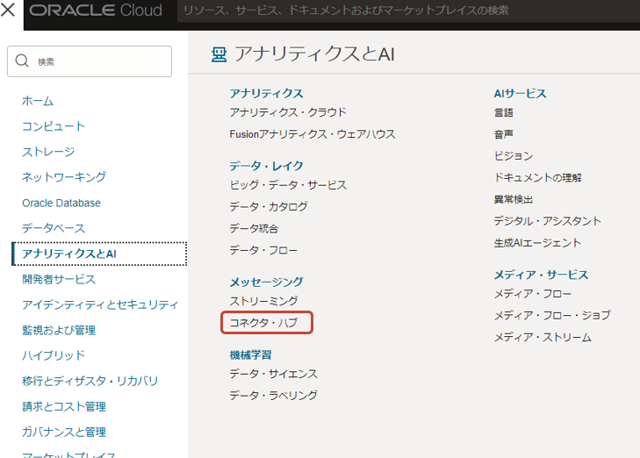Open the メディア・フロー link without ジョブ
This screenshot has width=640, height=458.
point(533,294)
